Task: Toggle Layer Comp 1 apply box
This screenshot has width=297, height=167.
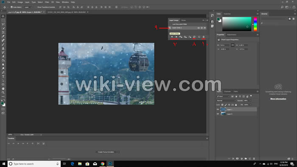Action: click(x=170, y=28)
